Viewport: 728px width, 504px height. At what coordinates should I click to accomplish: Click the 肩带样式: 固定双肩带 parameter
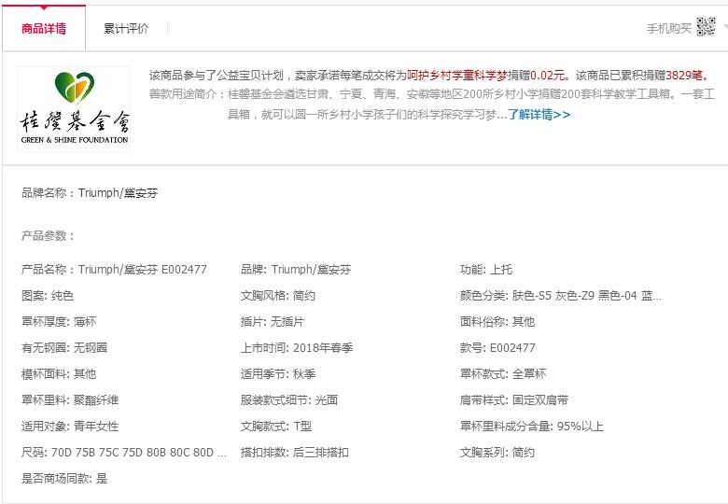(514, 399)
